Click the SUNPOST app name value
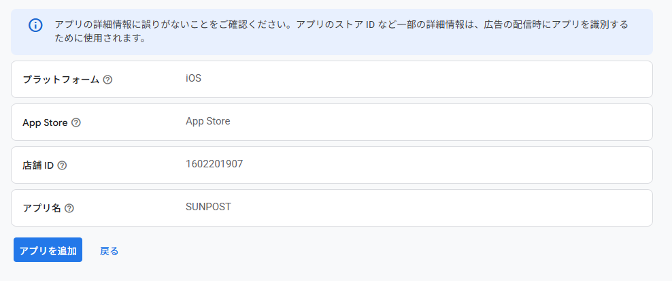The image size is (672, 281). (208, 207)
